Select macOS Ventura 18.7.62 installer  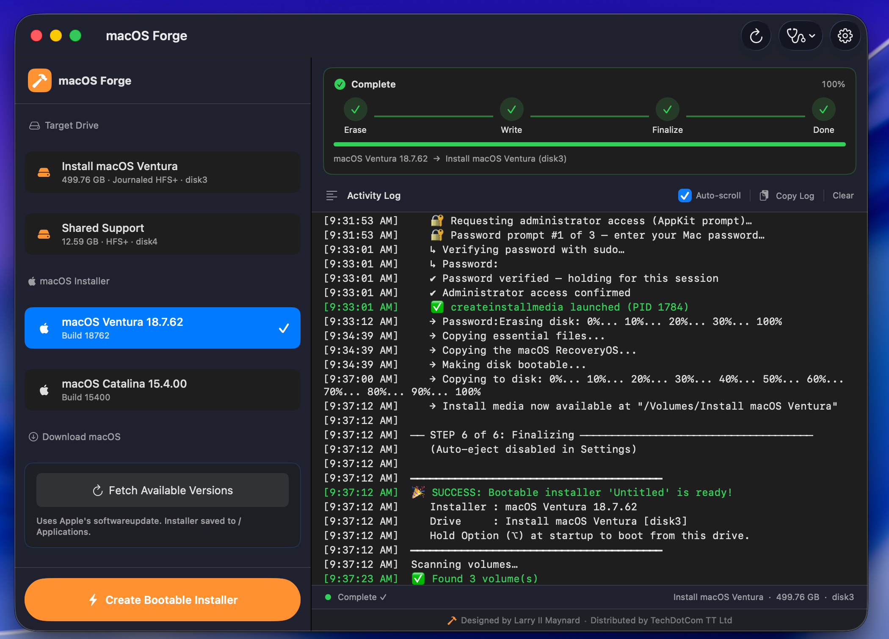pyautogui.click(x=163, y=328)
